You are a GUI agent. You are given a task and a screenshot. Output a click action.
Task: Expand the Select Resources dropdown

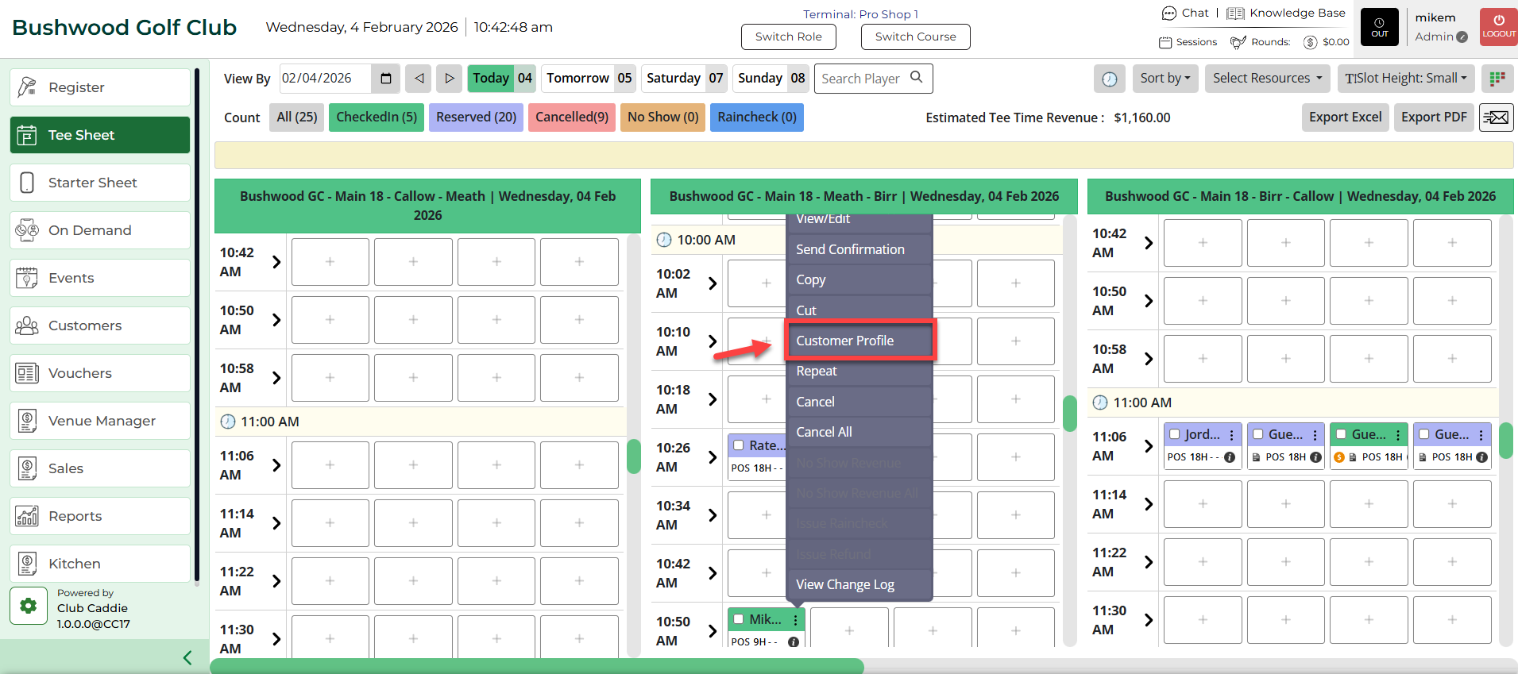point(1267,79)
